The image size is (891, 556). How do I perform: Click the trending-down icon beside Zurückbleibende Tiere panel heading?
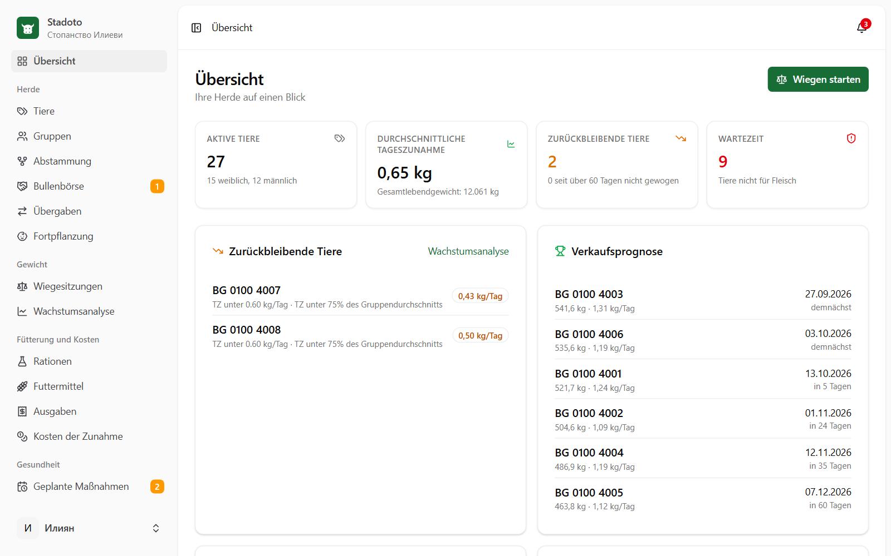pyautogui.click(x=218, y=251)
